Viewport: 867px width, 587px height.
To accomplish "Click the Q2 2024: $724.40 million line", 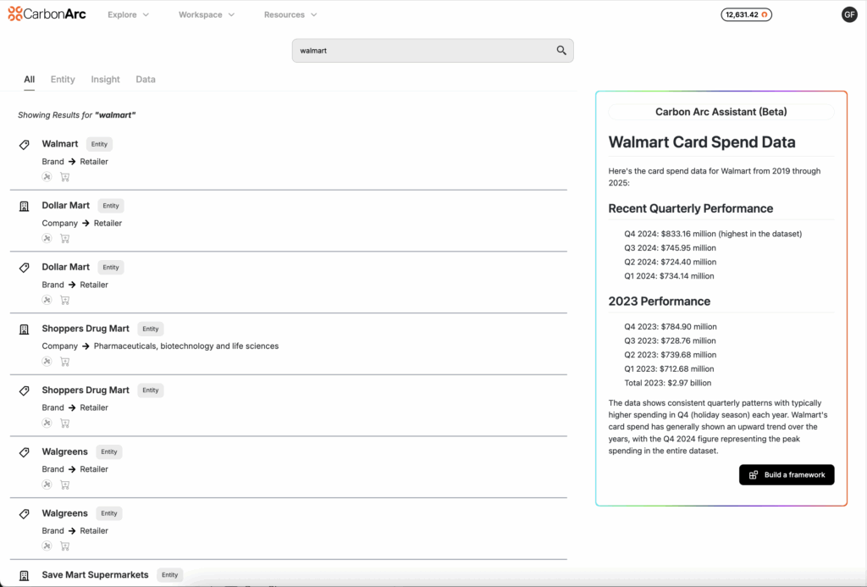I will tap(670, 262).
